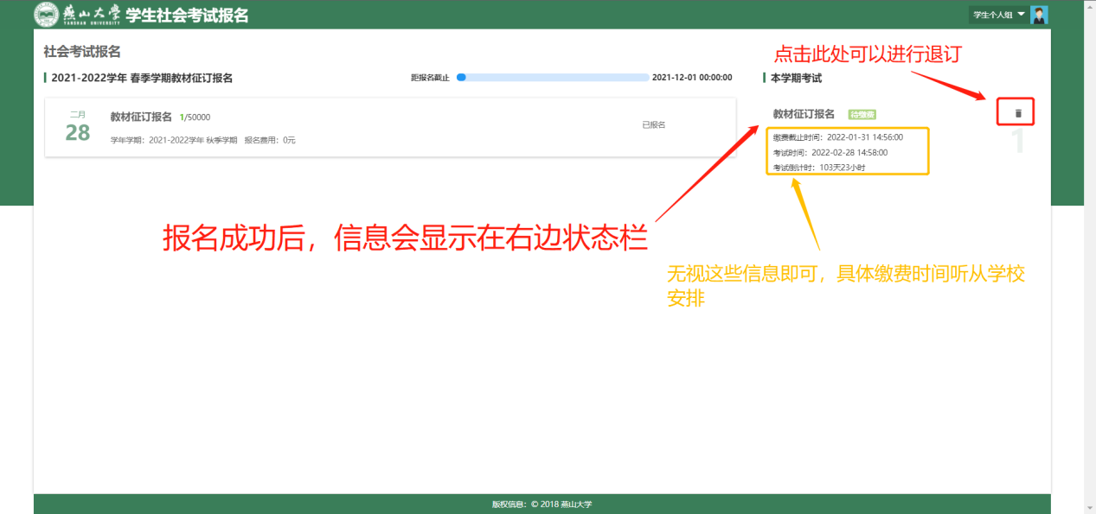Click the 考试倒计时 countdown line
Screen dimensions: 1096x514
(818, 167)
